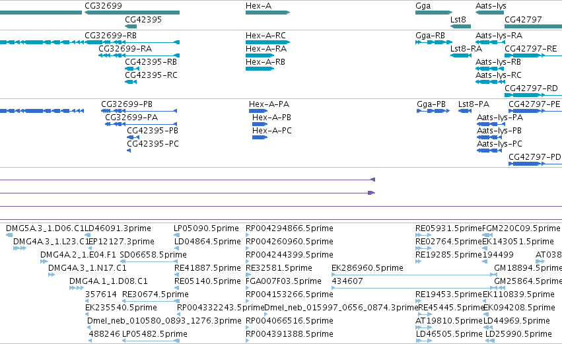Click EST label FGM220C09.5prime

tap(521, 228)
